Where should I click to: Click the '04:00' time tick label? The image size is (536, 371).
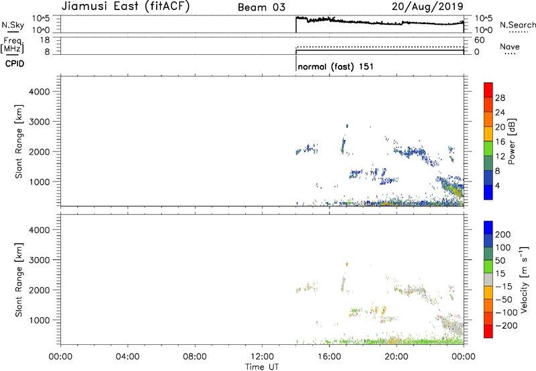pyautogui.click(x=128, y=357)
